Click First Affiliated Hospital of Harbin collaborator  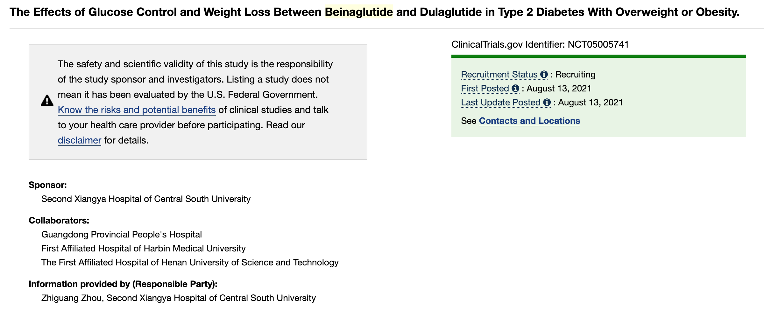[143, 249]
